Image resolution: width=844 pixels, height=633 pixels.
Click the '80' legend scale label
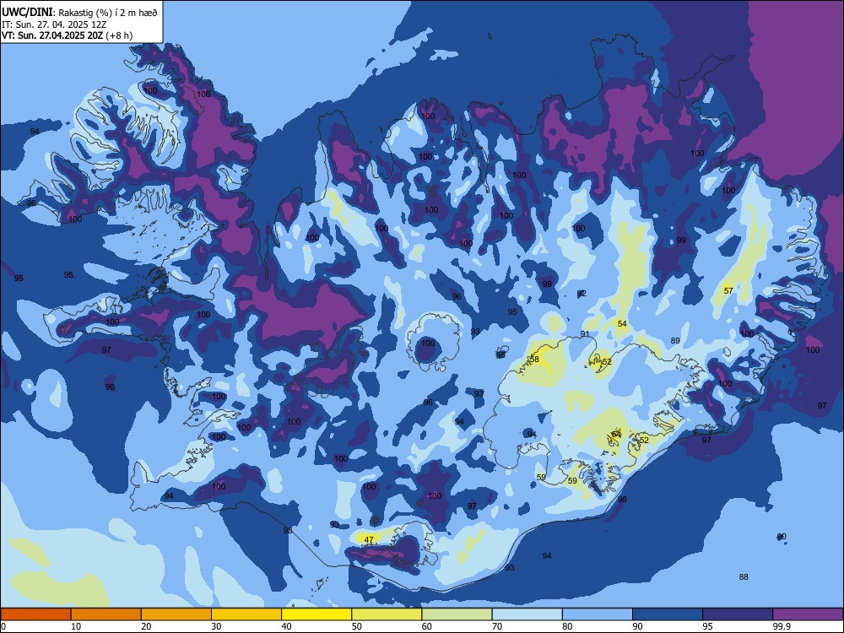tap(567, 626)
